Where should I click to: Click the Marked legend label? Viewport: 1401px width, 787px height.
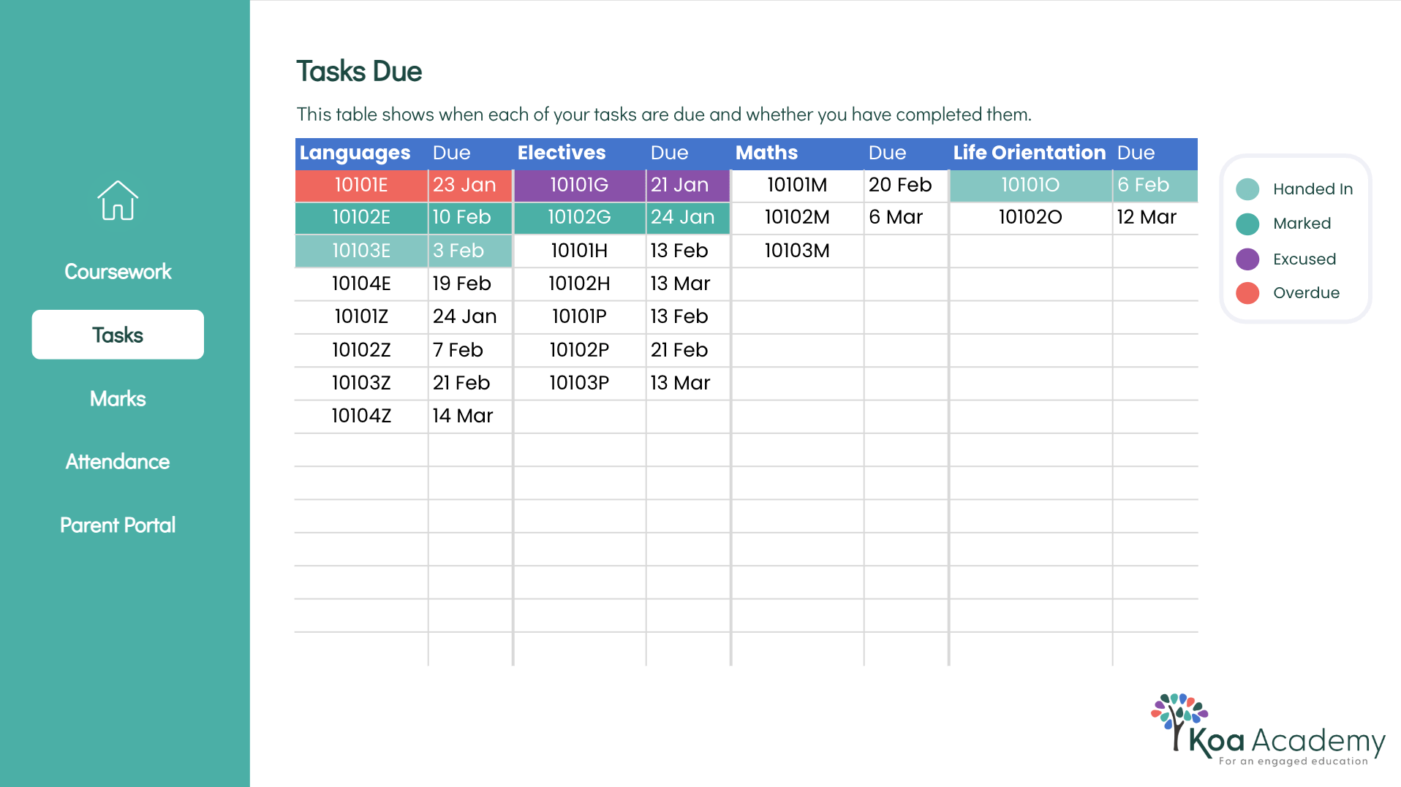pyautogui.click(x=1302, y=224)
